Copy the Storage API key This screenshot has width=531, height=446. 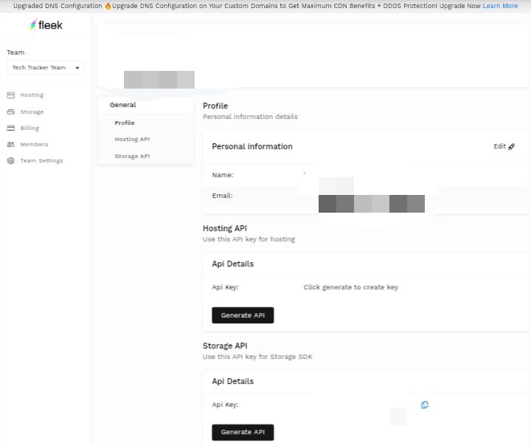425,405
